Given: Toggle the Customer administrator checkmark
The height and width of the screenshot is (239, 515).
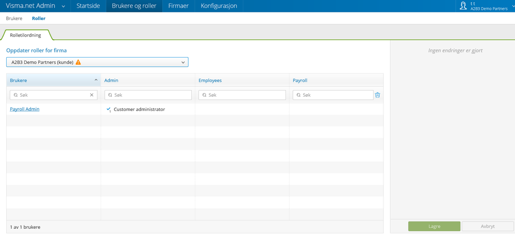Looking at the screenshot, I should tap(109, 109).
